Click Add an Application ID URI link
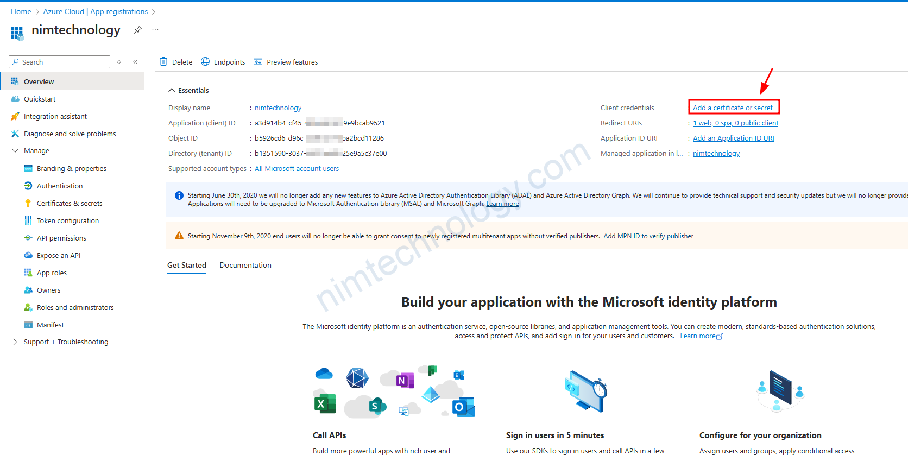Viewport: 908px width, 455px height. pyautogui.click(x=734, y=138)
